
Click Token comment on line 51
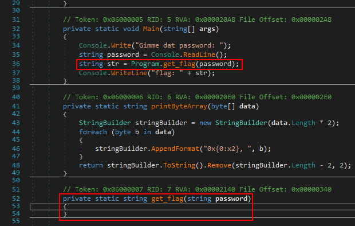pos(197,189)
